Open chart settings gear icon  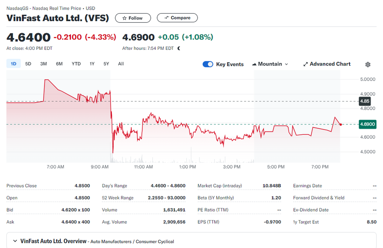pos(367,65)
